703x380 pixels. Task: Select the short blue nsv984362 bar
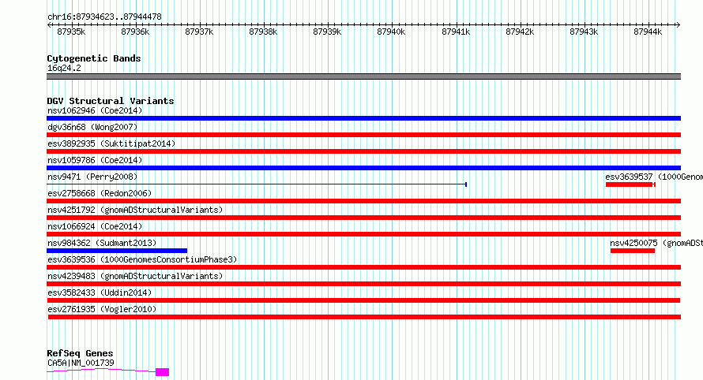(117, 251)
